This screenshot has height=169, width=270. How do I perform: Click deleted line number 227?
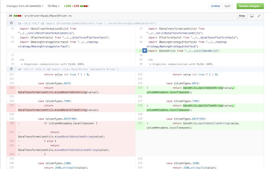click(11, 106)
